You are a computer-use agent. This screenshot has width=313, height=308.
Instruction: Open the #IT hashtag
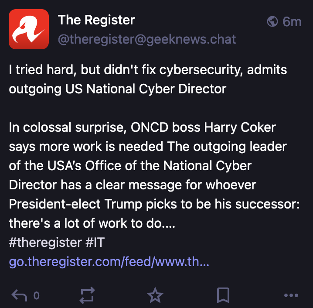coord(95,243)
